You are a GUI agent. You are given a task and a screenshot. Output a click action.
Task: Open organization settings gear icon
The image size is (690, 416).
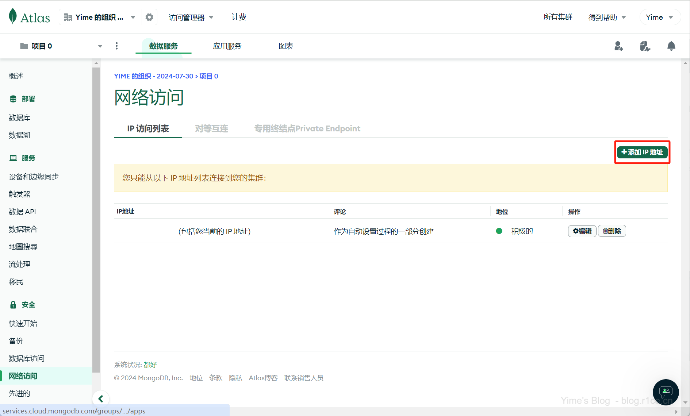pos(149,17)
